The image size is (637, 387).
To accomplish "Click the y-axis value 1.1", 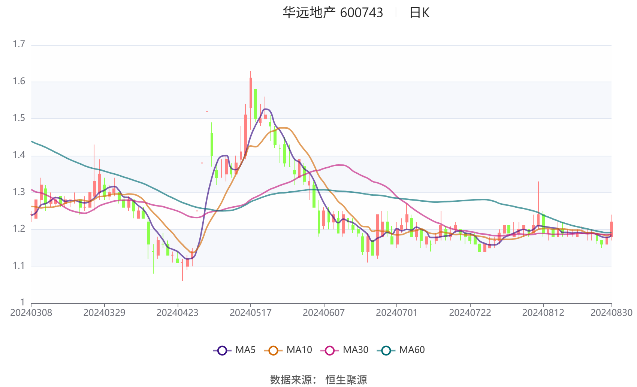I will [x=19, y=266].
